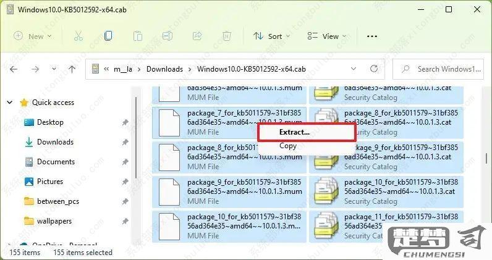Image resolution: width=492 pixels, height=260 pixels.
Task: Open the View dropdown menu
Action: (326, 36)
